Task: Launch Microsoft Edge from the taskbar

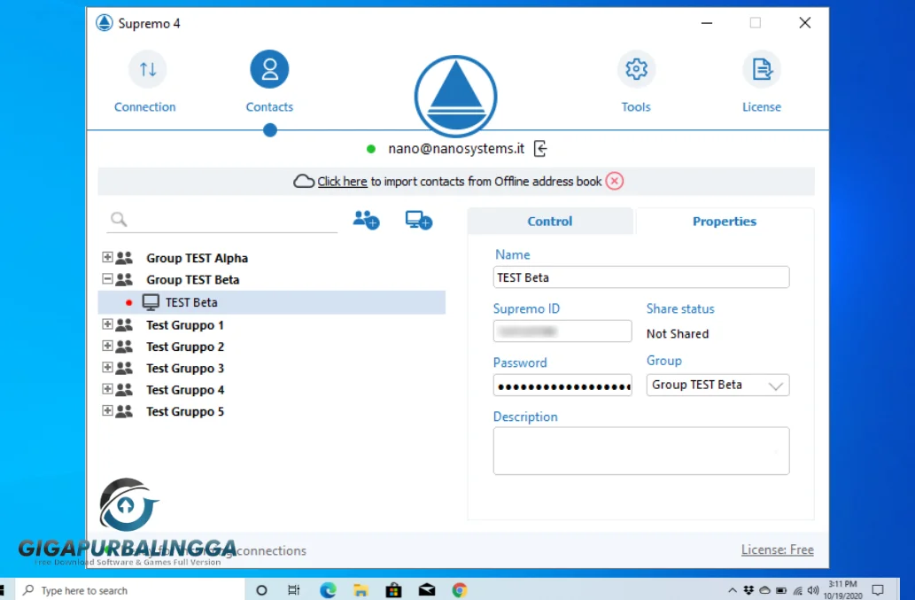Action: pyautogui.click(x=328, y=590)
